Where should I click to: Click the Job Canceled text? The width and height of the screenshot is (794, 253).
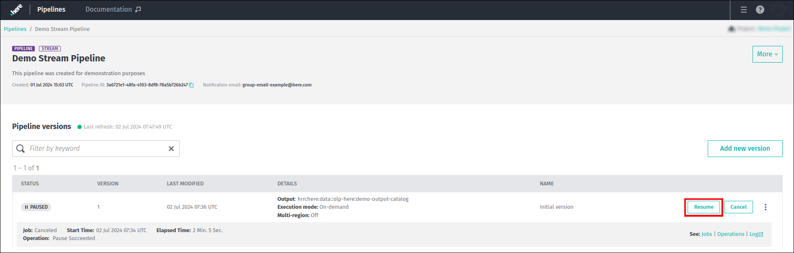pos(40,230)
